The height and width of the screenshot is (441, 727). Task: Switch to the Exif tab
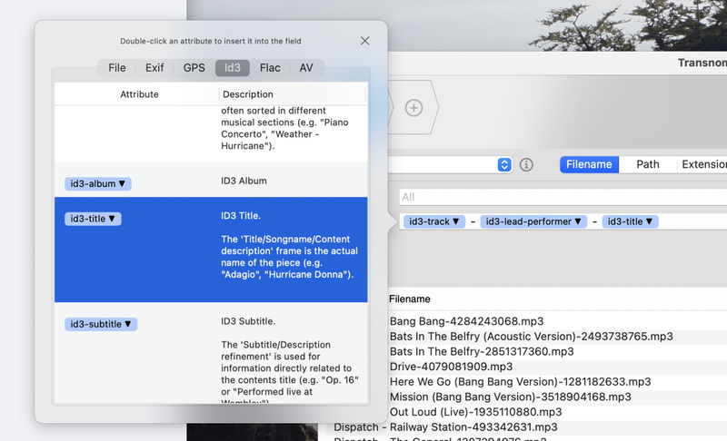pyautogui.click(x=154, y=67)
